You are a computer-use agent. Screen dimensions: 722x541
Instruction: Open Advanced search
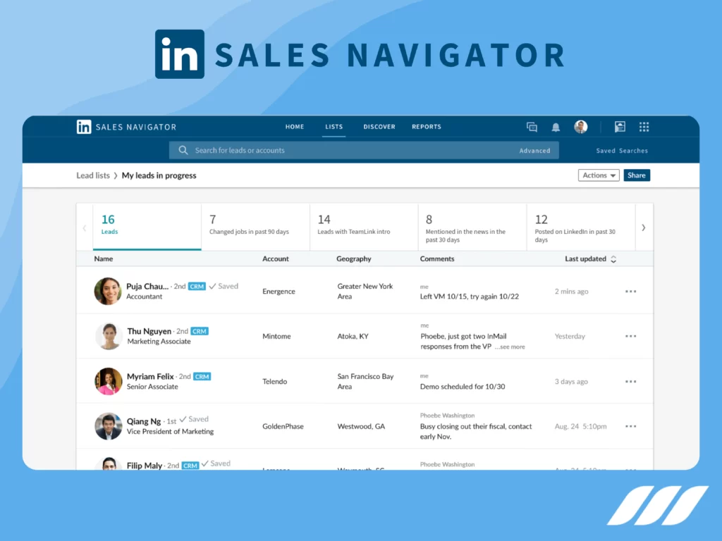534,151
